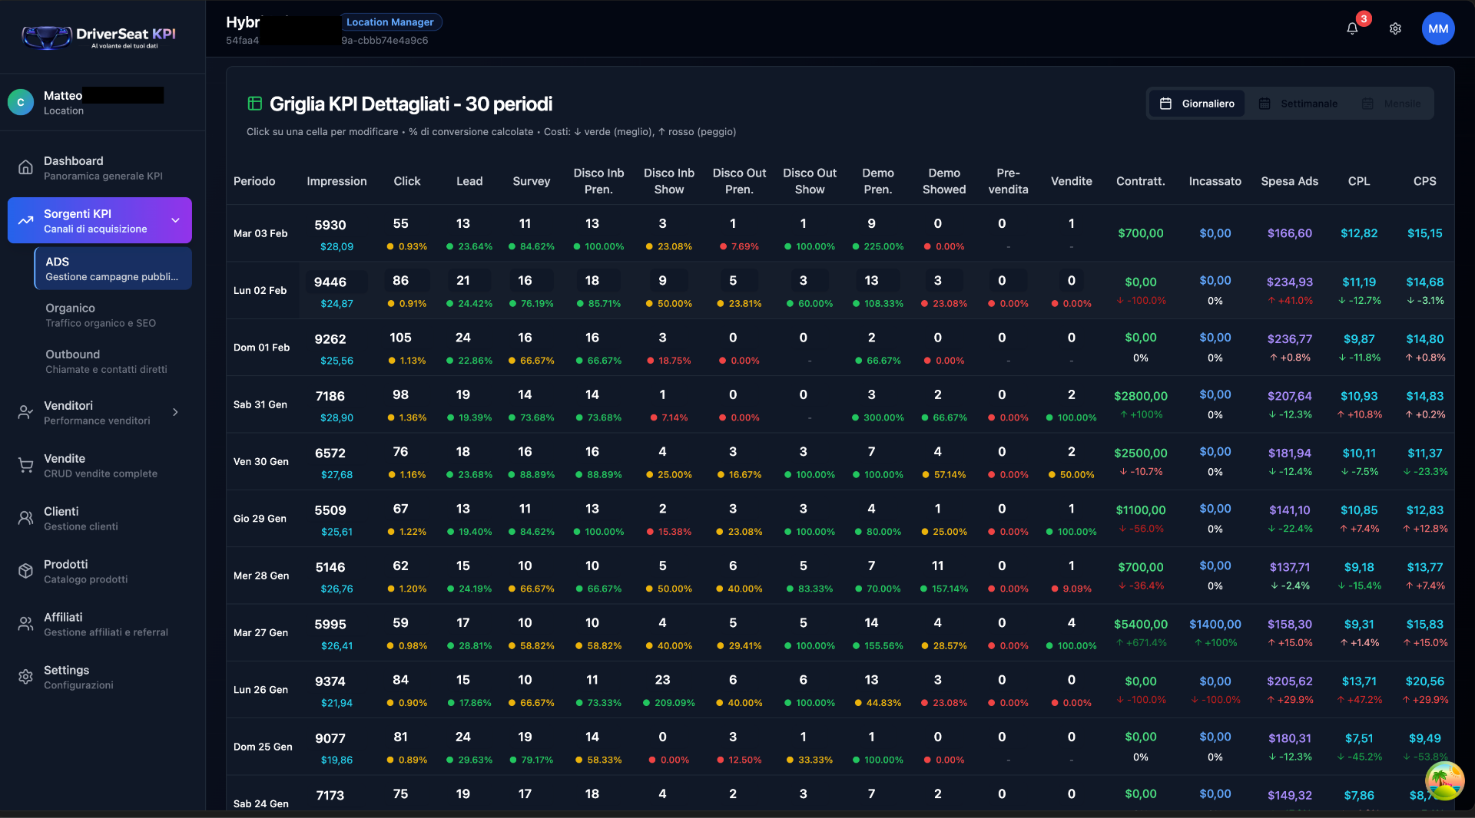Switch to the Settimanale view tab

[x=1298, y=103]
